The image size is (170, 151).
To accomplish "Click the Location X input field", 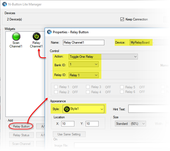I will tap(68, 124).
